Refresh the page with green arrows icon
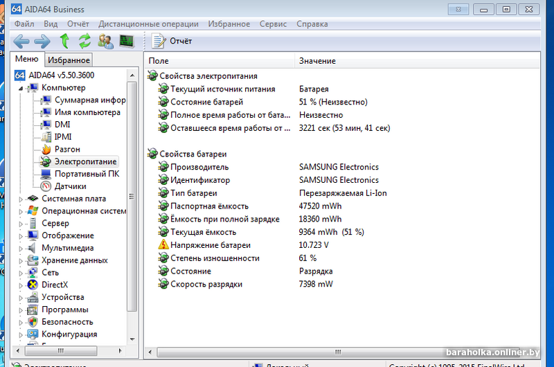This screenshot has height=367, width=554. tap(84, 41)
